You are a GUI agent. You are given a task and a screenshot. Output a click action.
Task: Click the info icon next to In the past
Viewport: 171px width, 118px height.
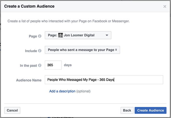[x=40, y=66]
